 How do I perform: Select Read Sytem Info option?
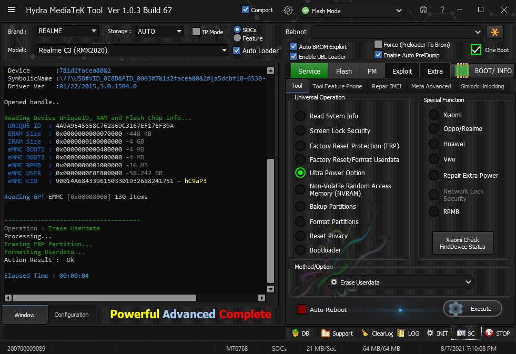pos(300,116)
